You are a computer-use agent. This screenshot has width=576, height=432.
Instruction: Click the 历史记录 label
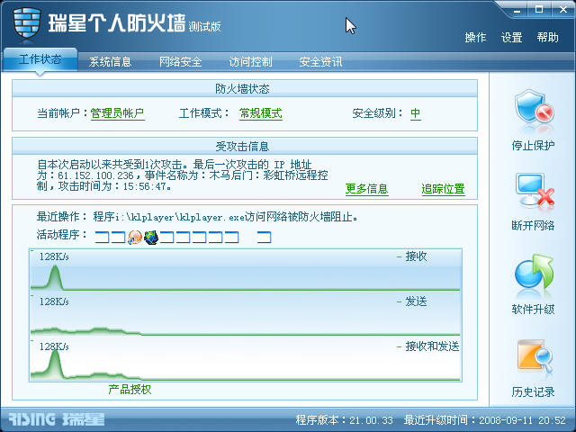coord(533,392)
